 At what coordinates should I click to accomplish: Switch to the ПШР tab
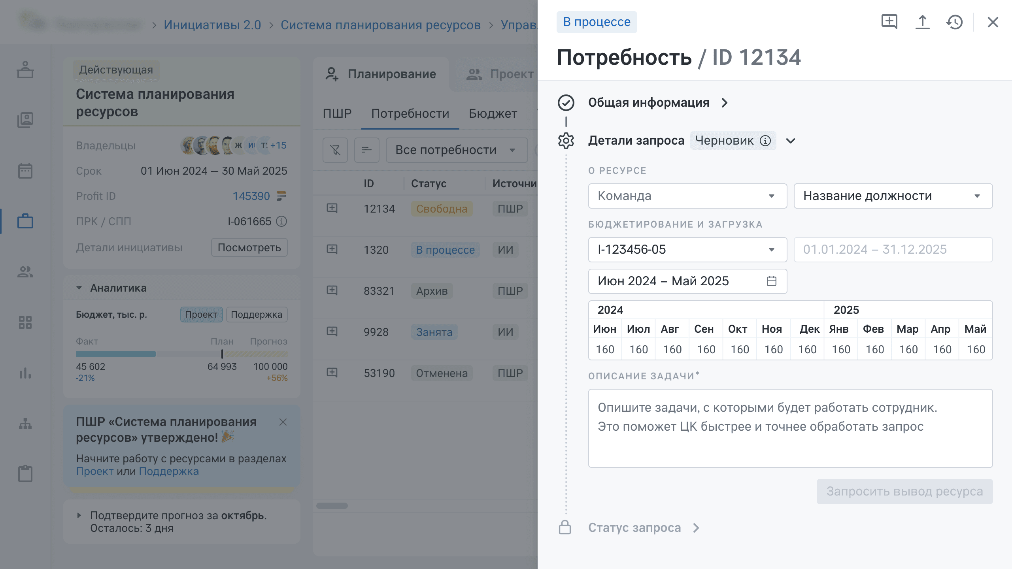click(x=337, y=114)
